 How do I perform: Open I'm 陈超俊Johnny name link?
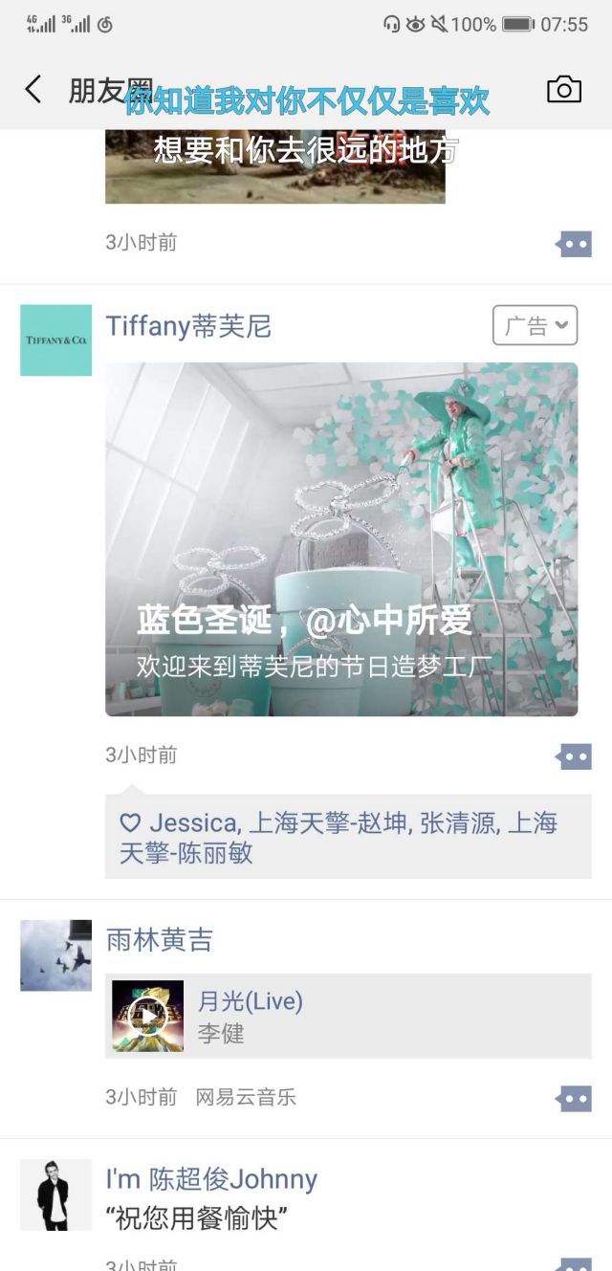pos(211,1179)
